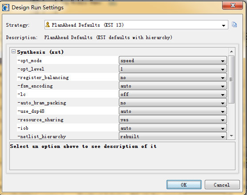
Task: Select the -lc option label
Action: (x=21, y=94)
